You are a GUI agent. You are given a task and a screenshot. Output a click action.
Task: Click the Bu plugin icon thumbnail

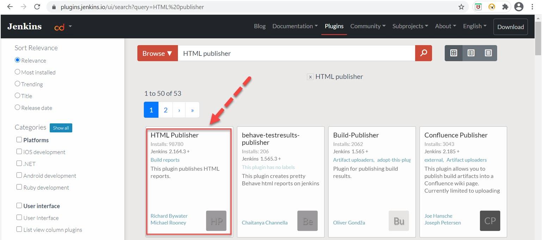[x=399, y=221]
